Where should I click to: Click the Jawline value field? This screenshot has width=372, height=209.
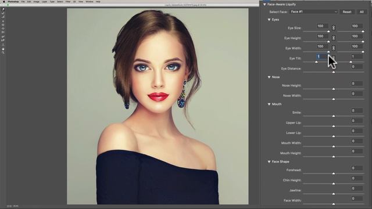tap(356, 188)
